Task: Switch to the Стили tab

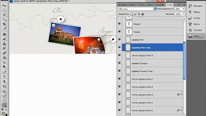Action: (x=141, y=5)
